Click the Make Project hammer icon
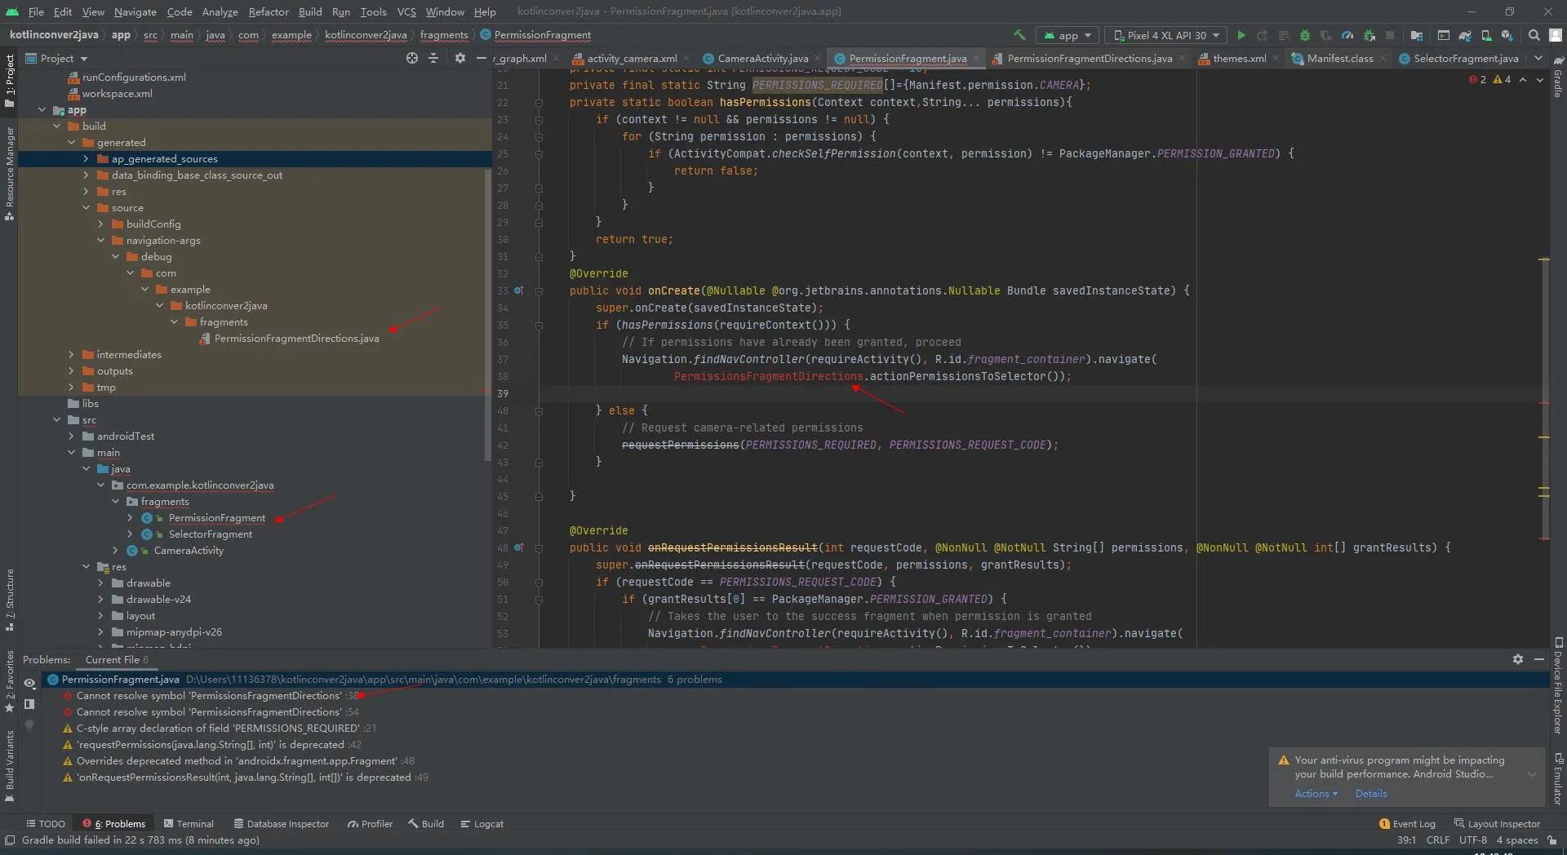The image size is (1567, 855). [x=1019, y=35]
